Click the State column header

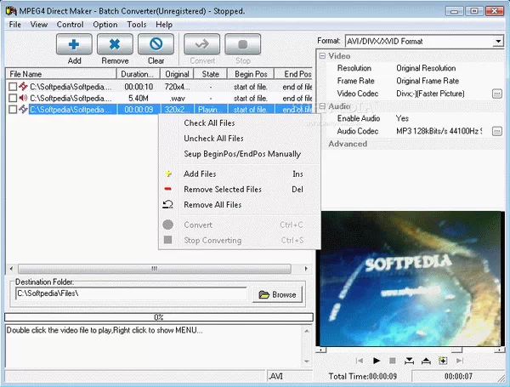click(x=211, y=74)
